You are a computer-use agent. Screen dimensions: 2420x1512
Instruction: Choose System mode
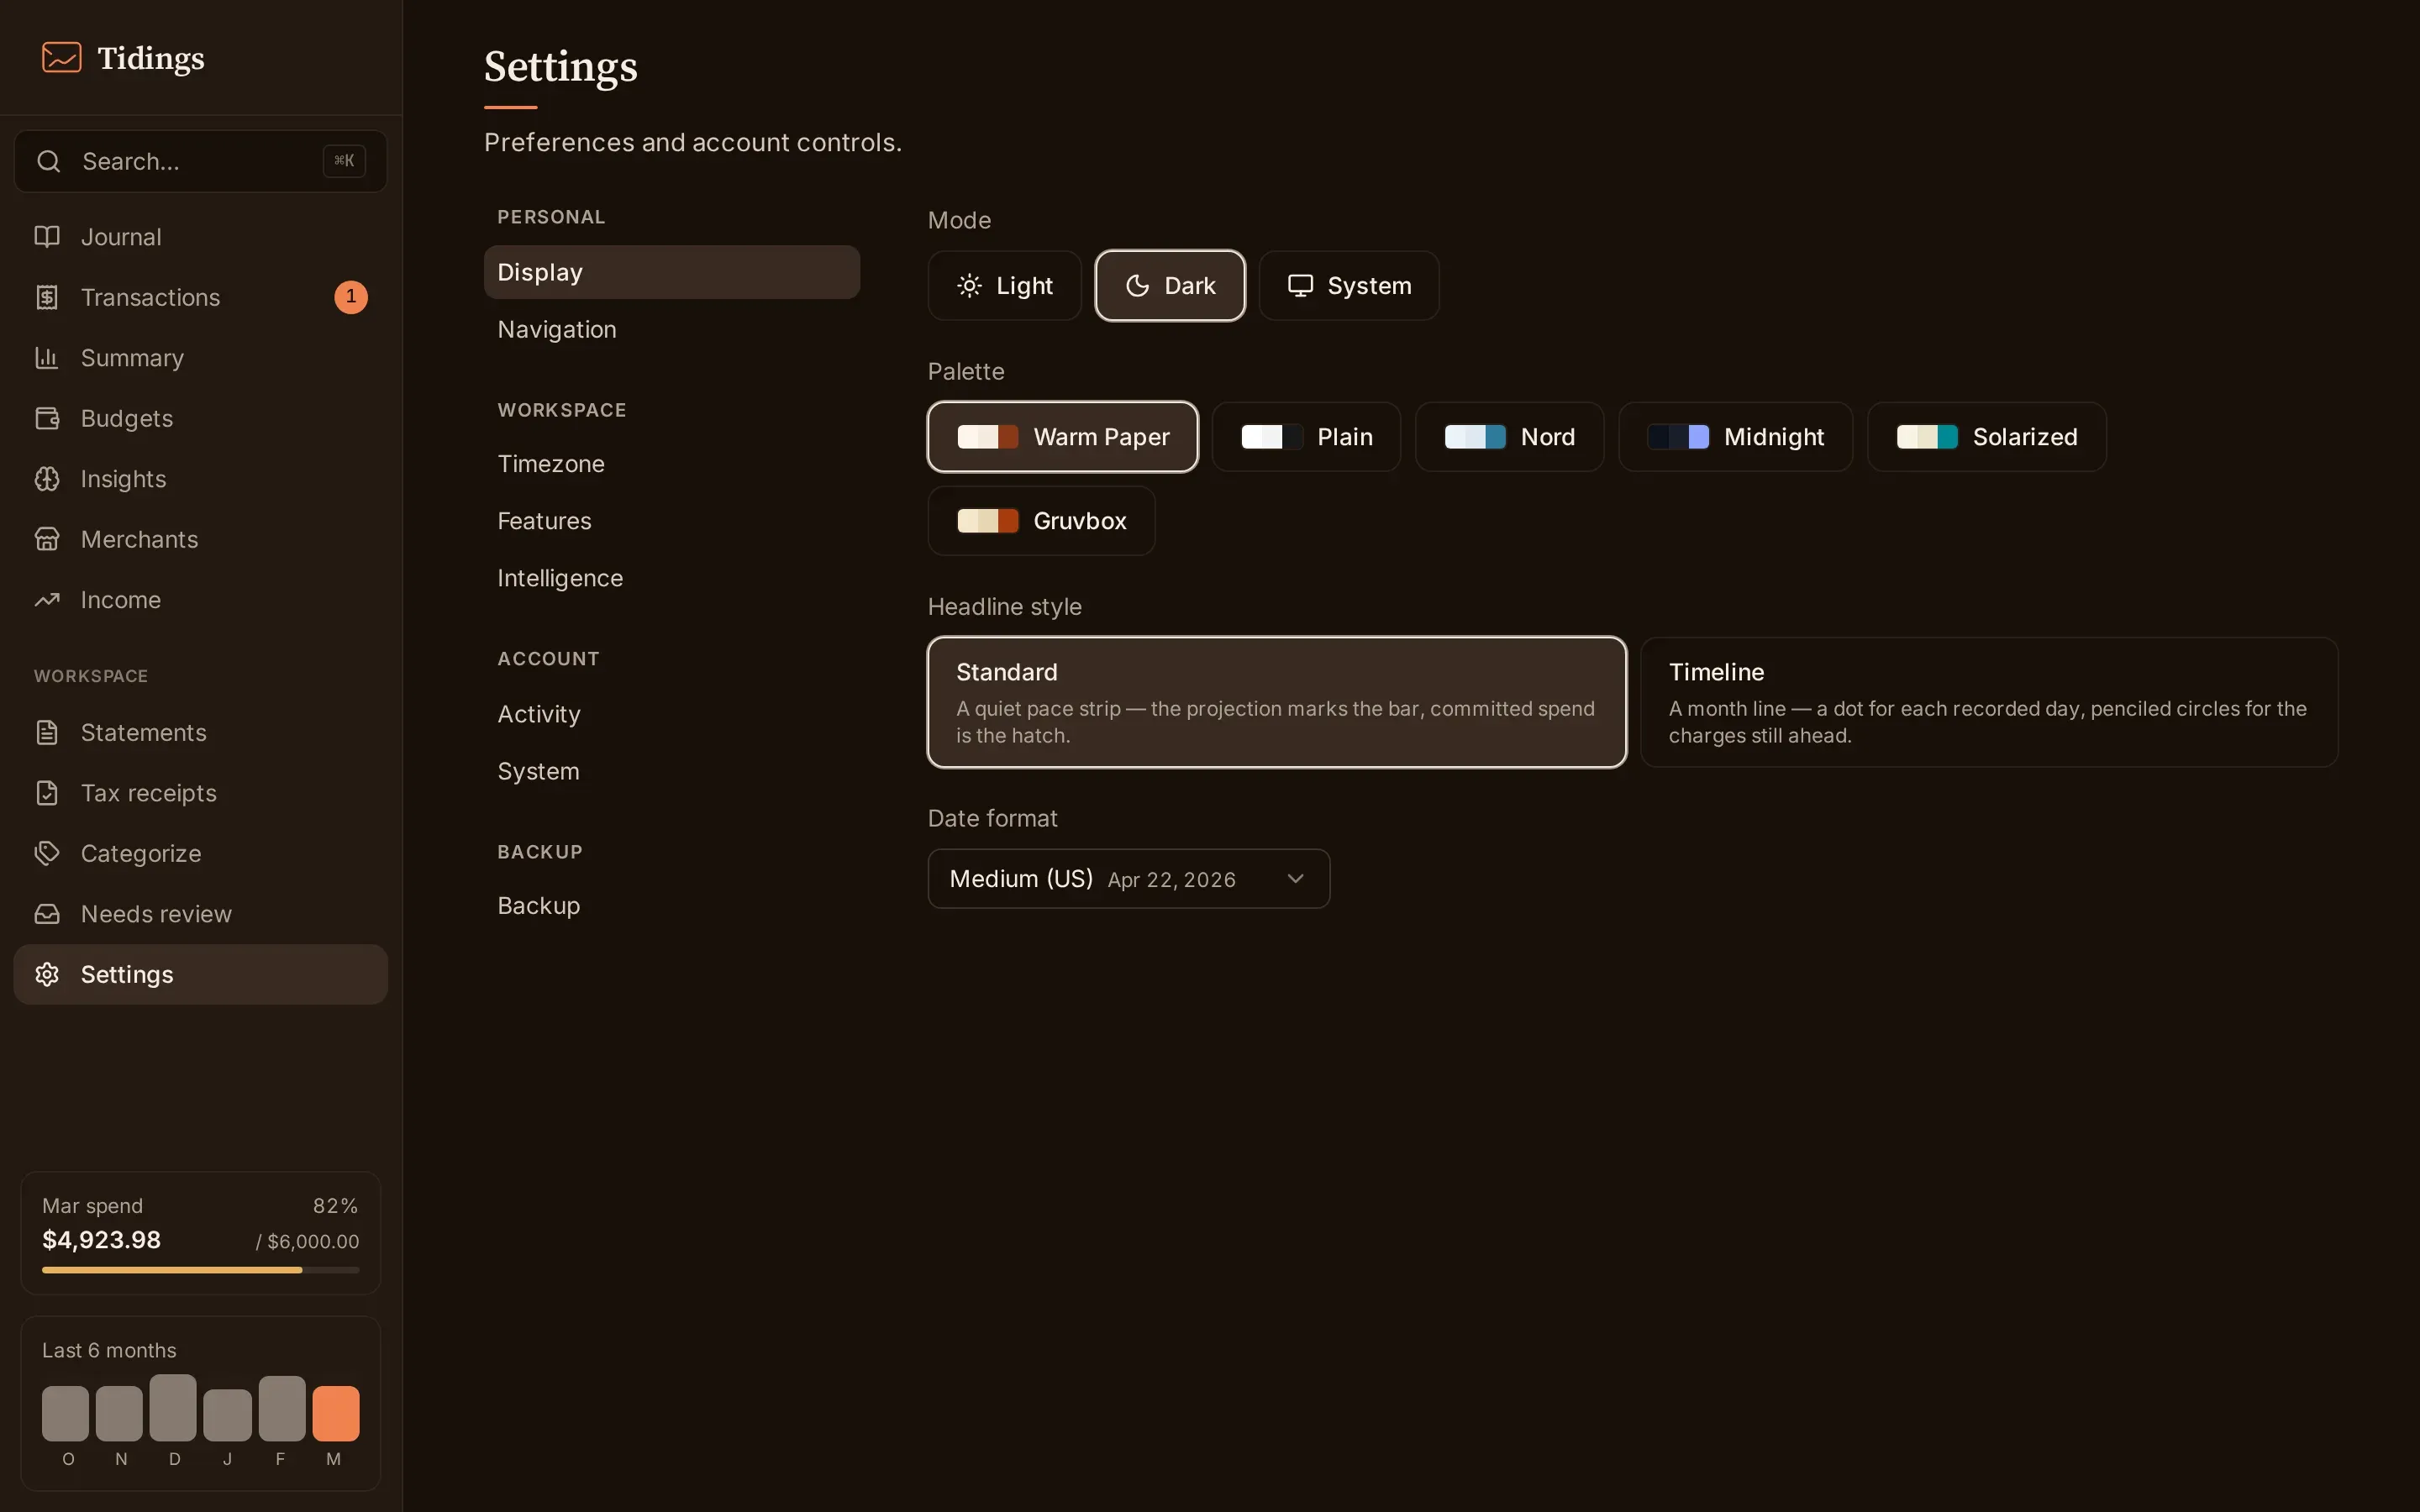point(1349,286)
